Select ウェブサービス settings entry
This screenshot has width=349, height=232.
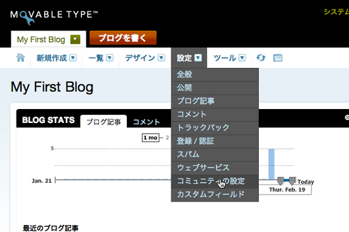pos(214,168)
